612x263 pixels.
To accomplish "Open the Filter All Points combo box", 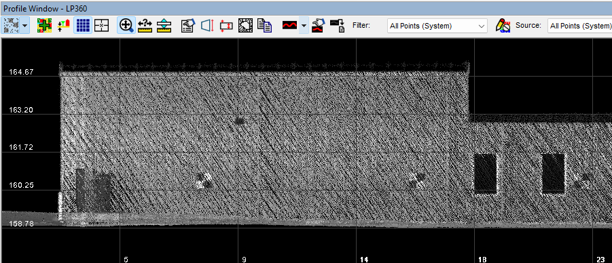I will click(437, 26).
